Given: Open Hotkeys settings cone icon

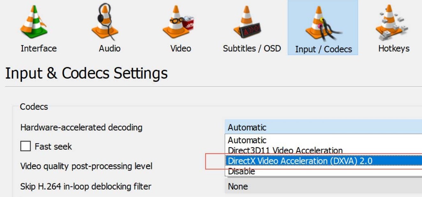Looking at the screenshot, I should [x=392, y=22].
